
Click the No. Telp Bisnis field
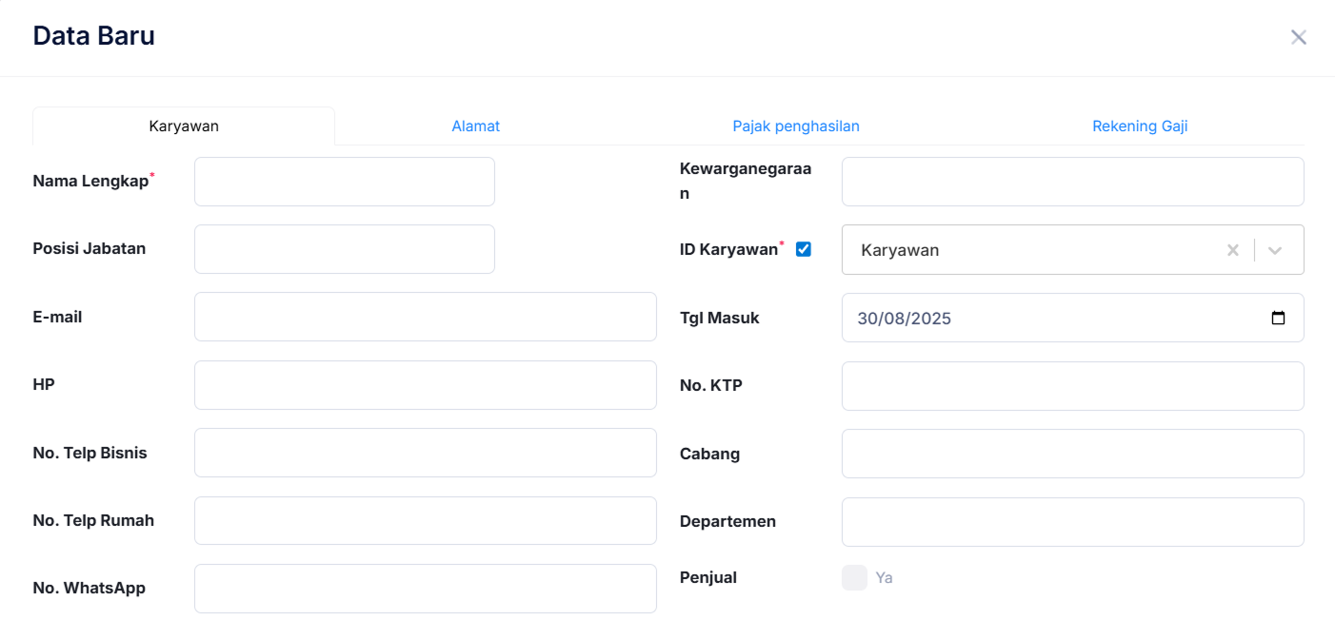(425, 453)
